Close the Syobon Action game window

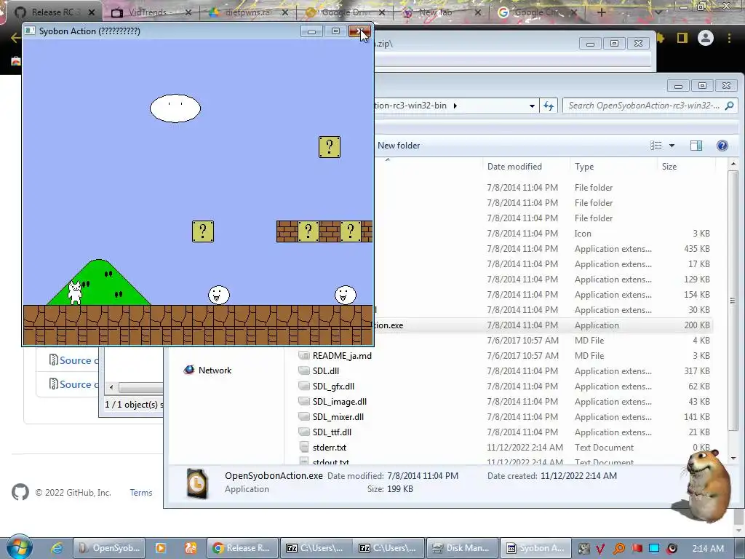359,31
